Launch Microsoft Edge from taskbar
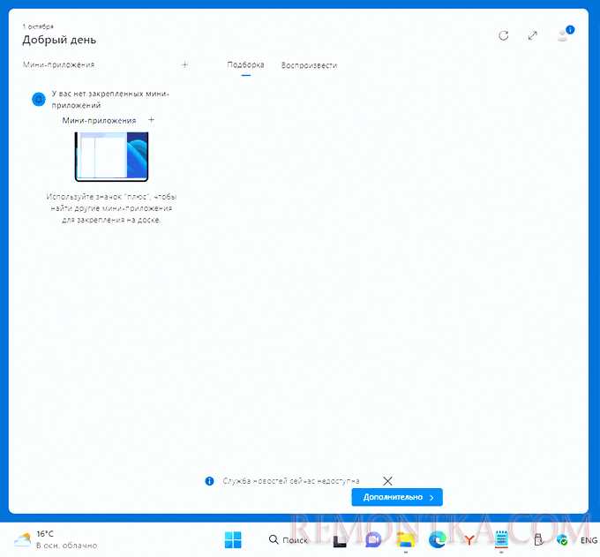The image size is (600, 557). point(438,539)
